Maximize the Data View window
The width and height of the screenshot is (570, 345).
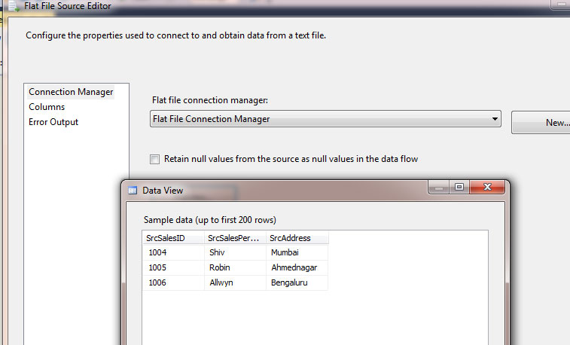(x=459, y=188)
